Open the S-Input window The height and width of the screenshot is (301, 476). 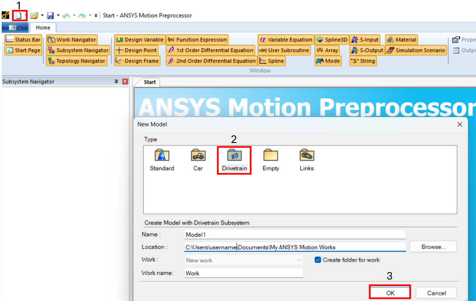pyautogui.click(x=365, y=40)
